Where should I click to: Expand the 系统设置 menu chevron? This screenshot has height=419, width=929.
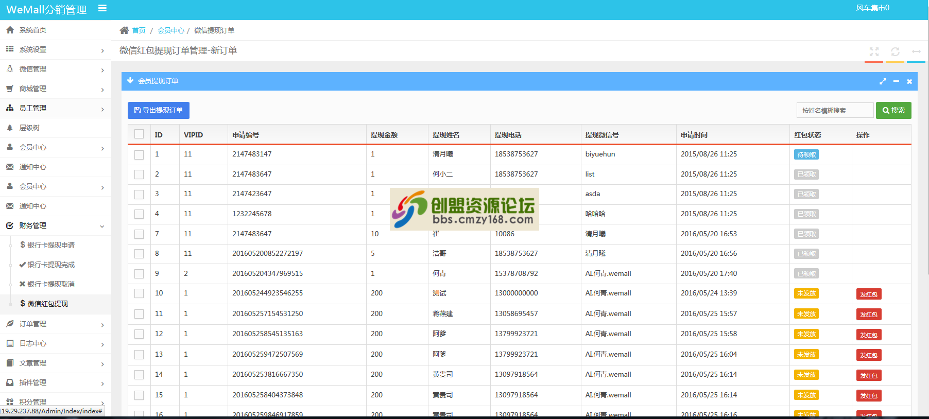tap(102, 50)
